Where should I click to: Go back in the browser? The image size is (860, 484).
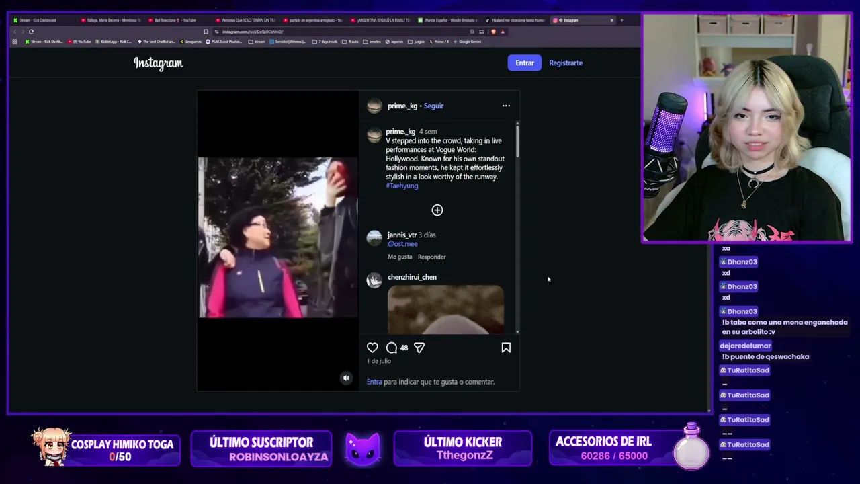tap(15, 32)
